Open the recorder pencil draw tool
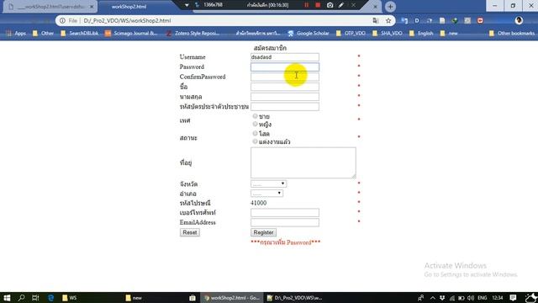538x303 pixels. pos(341,5)
